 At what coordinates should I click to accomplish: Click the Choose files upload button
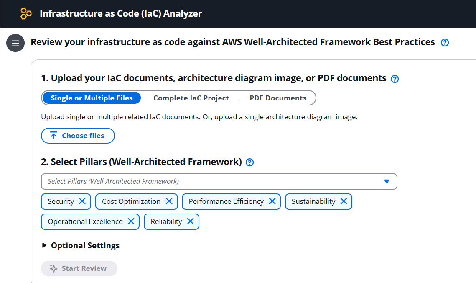[78, 136]
